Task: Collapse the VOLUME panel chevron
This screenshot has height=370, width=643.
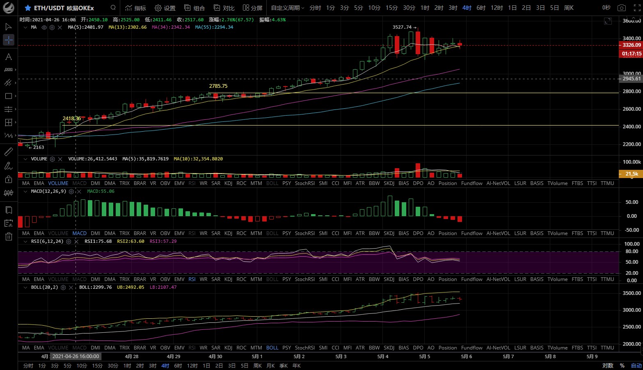Action: tap(25, 159)
